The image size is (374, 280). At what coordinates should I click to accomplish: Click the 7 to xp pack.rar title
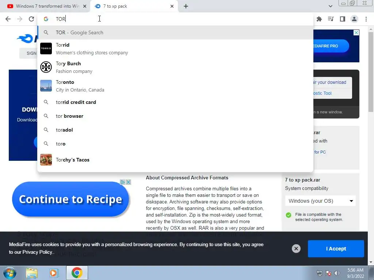coord(302,180)
